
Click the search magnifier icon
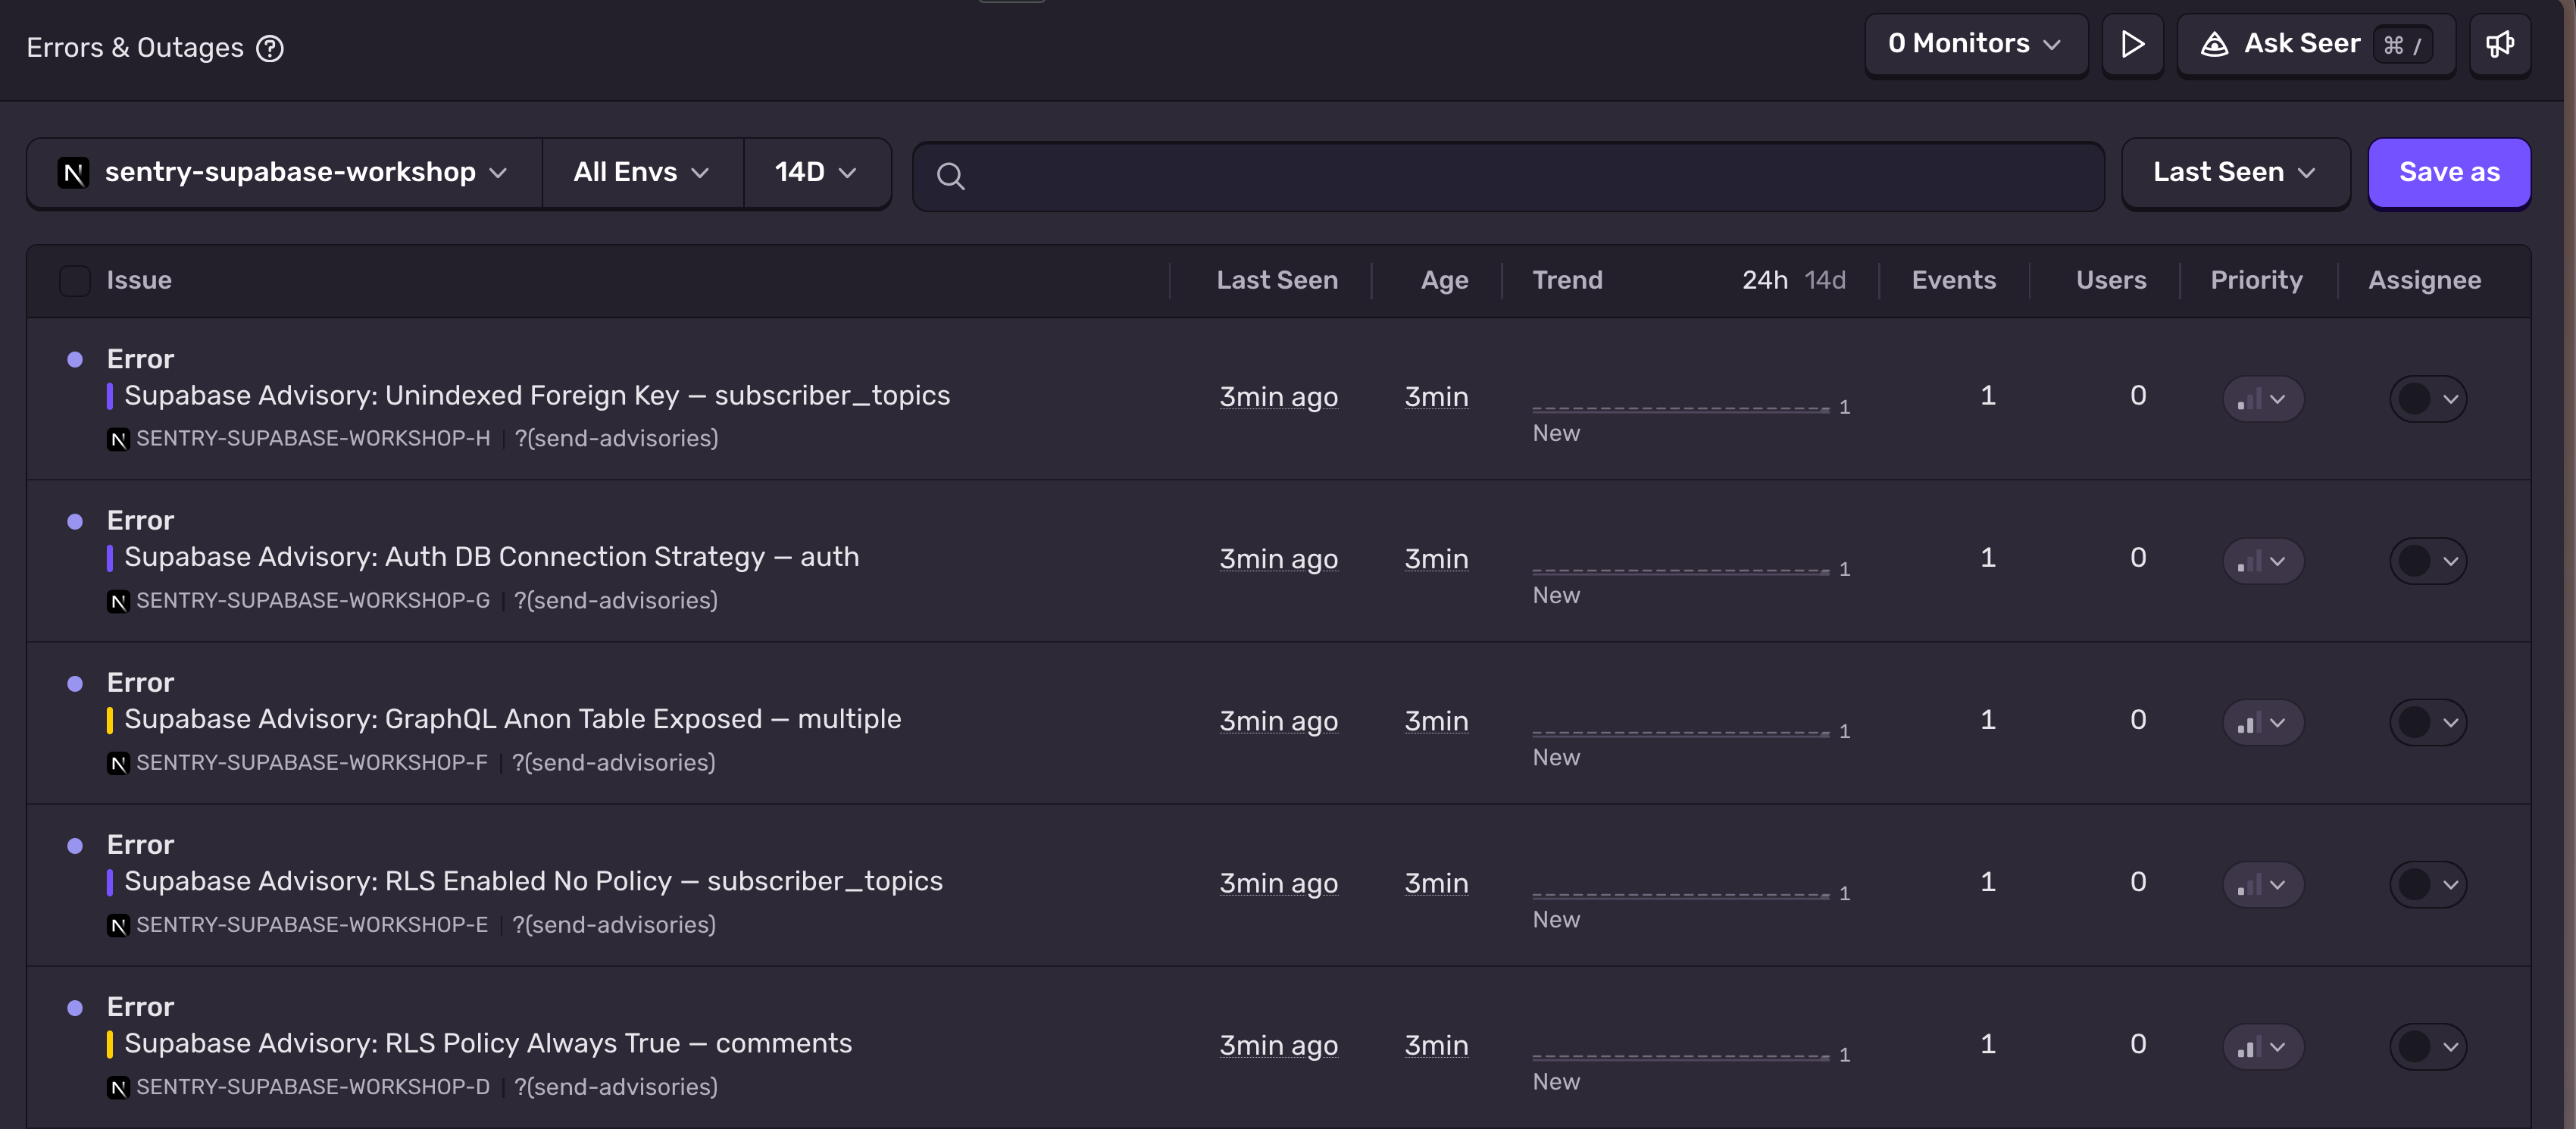click(x=950, y=177)
